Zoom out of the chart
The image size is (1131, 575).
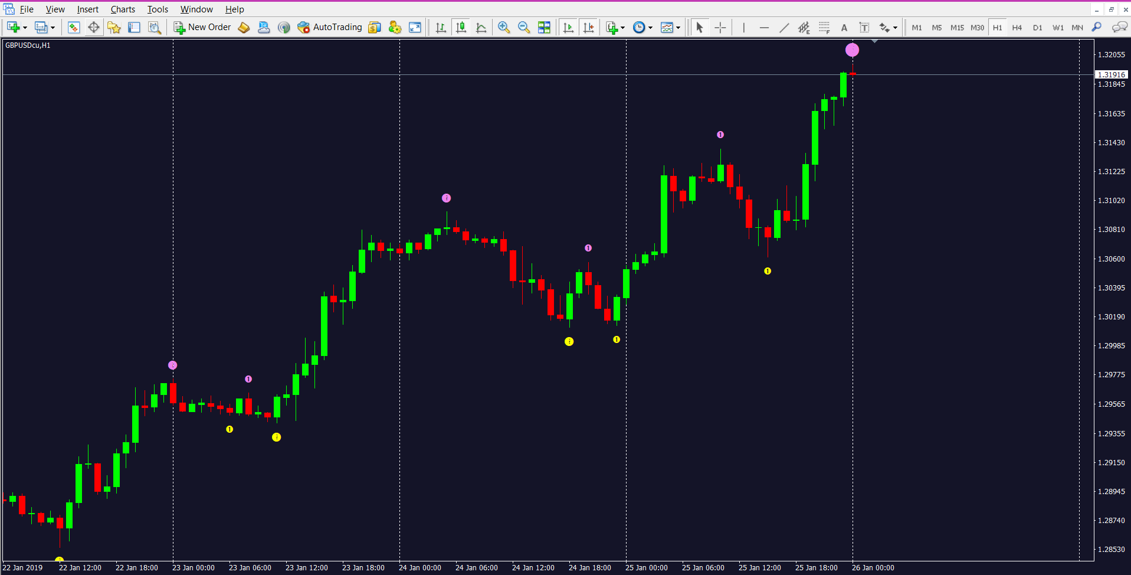(x=524, y=27)
